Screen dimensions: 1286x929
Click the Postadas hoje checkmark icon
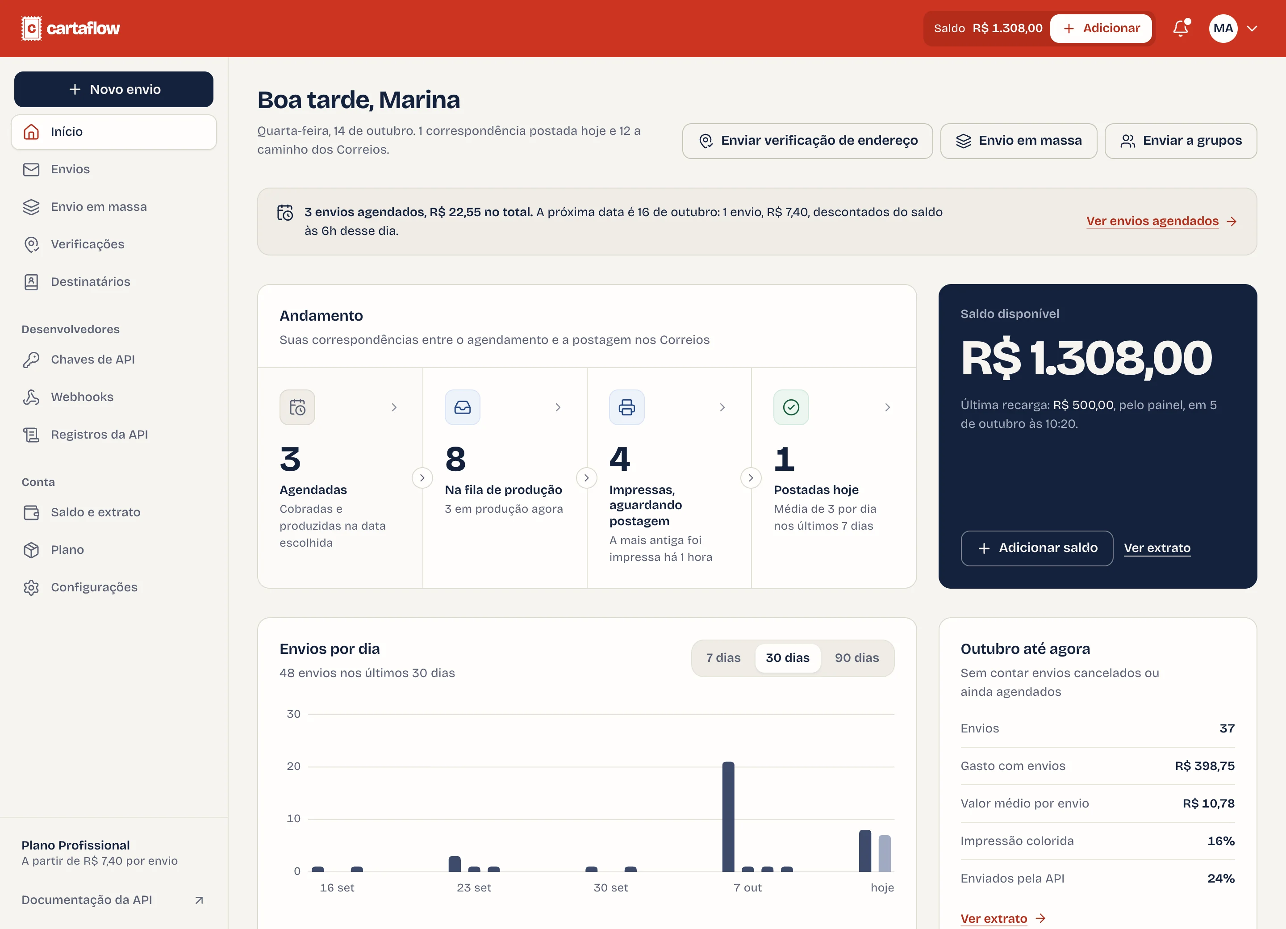click(x=791, y=407)
